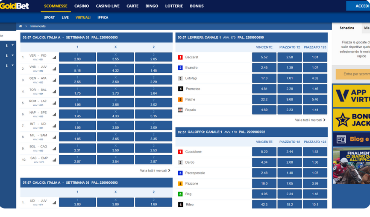Click blue number 3 badge for Paccopostale
The height and width of the screenshot is (217, 370).
pyautogui.click(x=180, y=173)
